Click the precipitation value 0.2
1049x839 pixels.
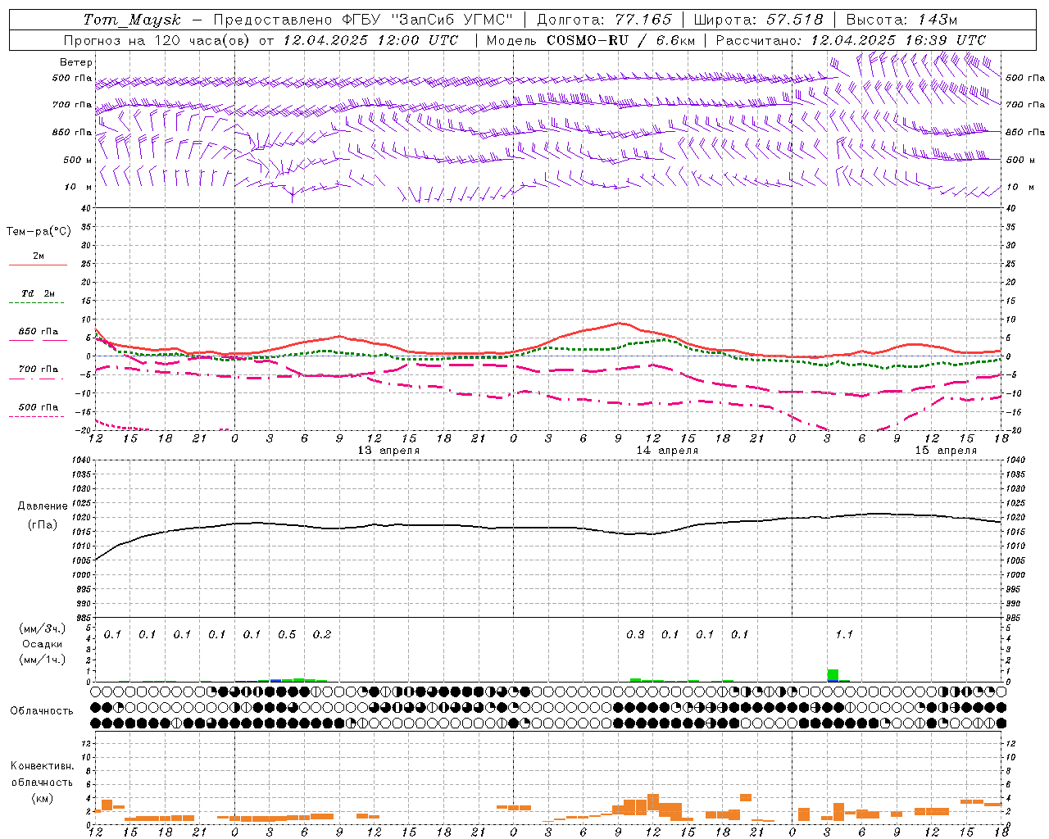[322, 635]
